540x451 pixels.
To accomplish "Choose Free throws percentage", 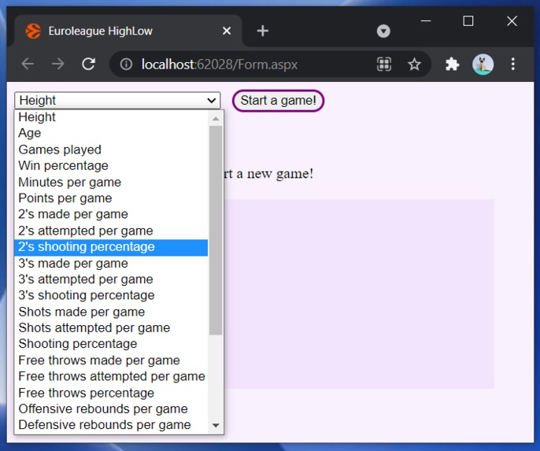I will click(x=111, y=393).
